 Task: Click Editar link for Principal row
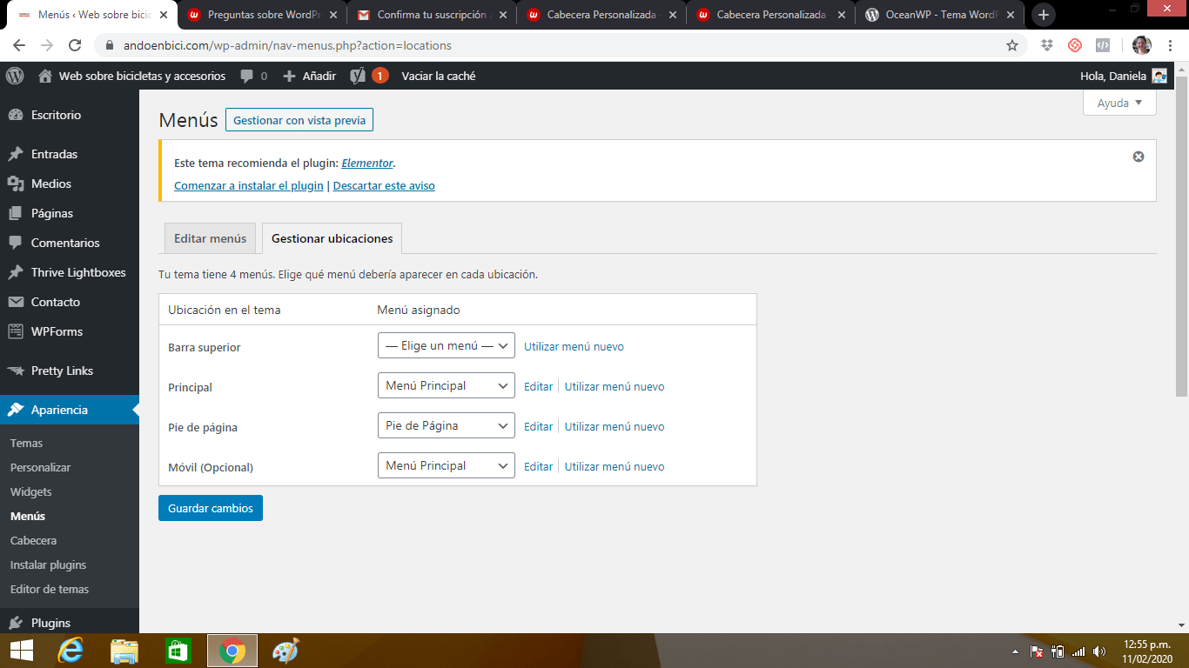click(x=538, y=386)
